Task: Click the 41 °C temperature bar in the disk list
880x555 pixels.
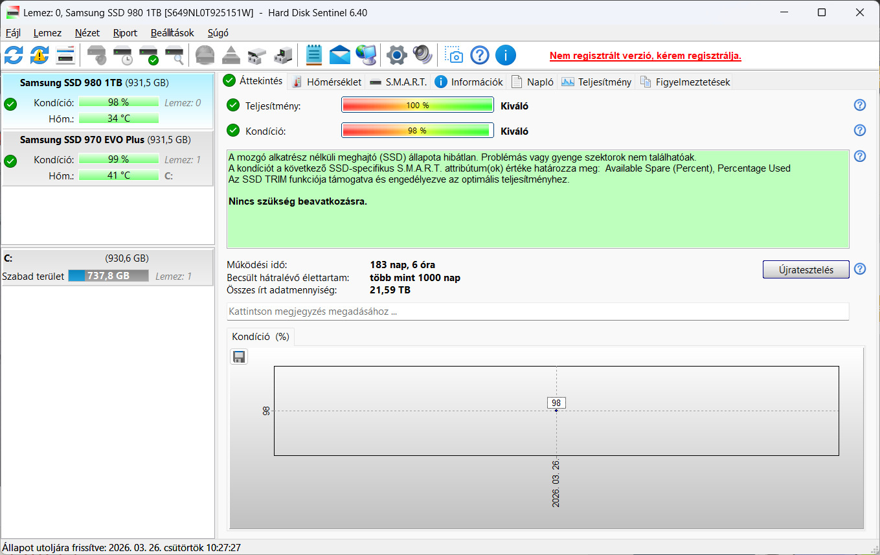Action: [x=118, y=176]
